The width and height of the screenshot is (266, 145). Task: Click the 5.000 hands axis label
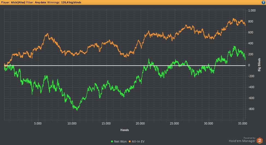point(38,123)
